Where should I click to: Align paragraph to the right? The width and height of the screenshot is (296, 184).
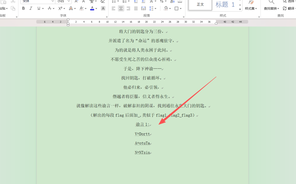coord(128,8)
